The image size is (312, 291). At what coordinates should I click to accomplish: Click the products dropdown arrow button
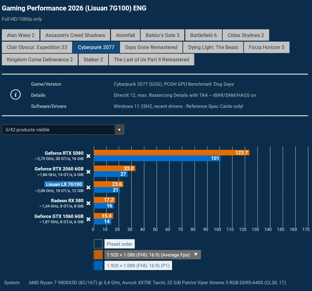[119, 130]
